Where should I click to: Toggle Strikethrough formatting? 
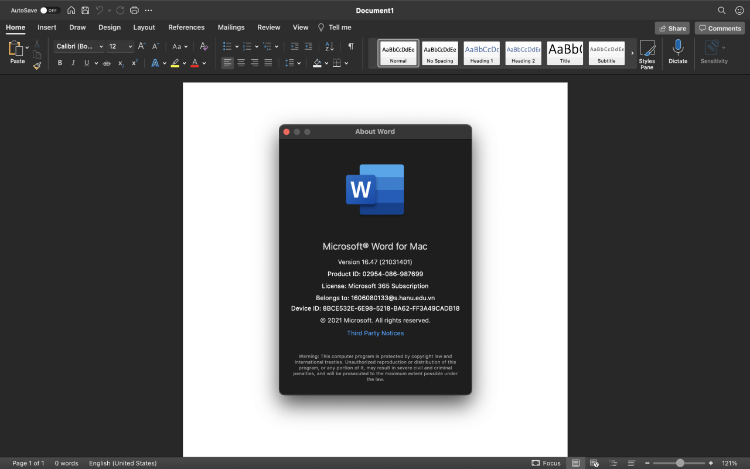point(107,63)
